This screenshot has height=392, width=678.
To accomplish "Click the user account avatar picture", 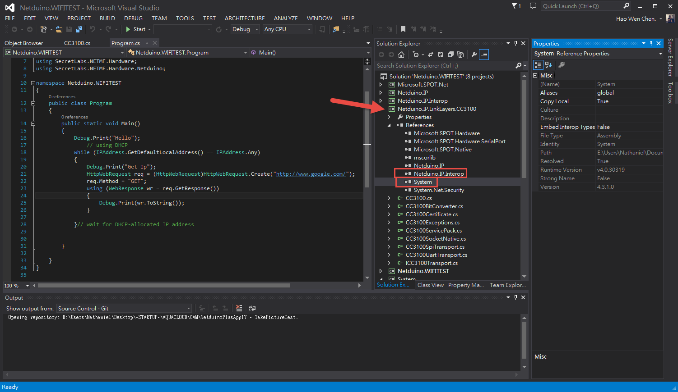I will pos(670,18).
